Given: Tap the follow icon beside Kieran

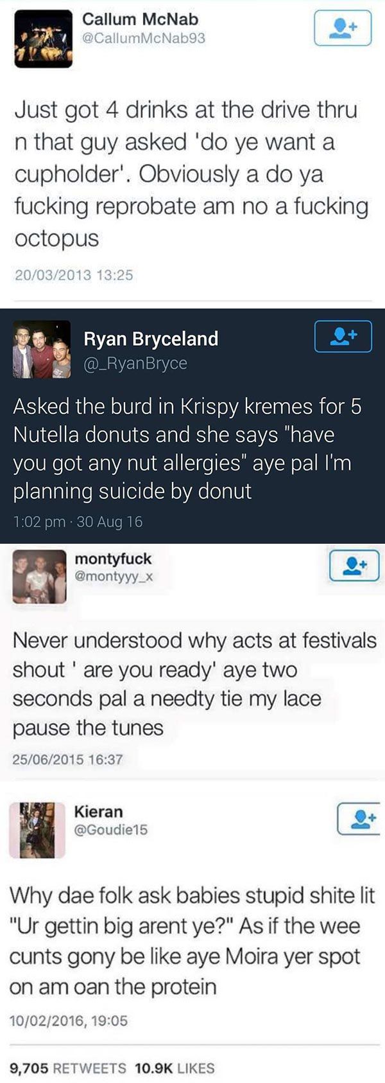Looking at the screenshot, I should [x=359, y=818].
